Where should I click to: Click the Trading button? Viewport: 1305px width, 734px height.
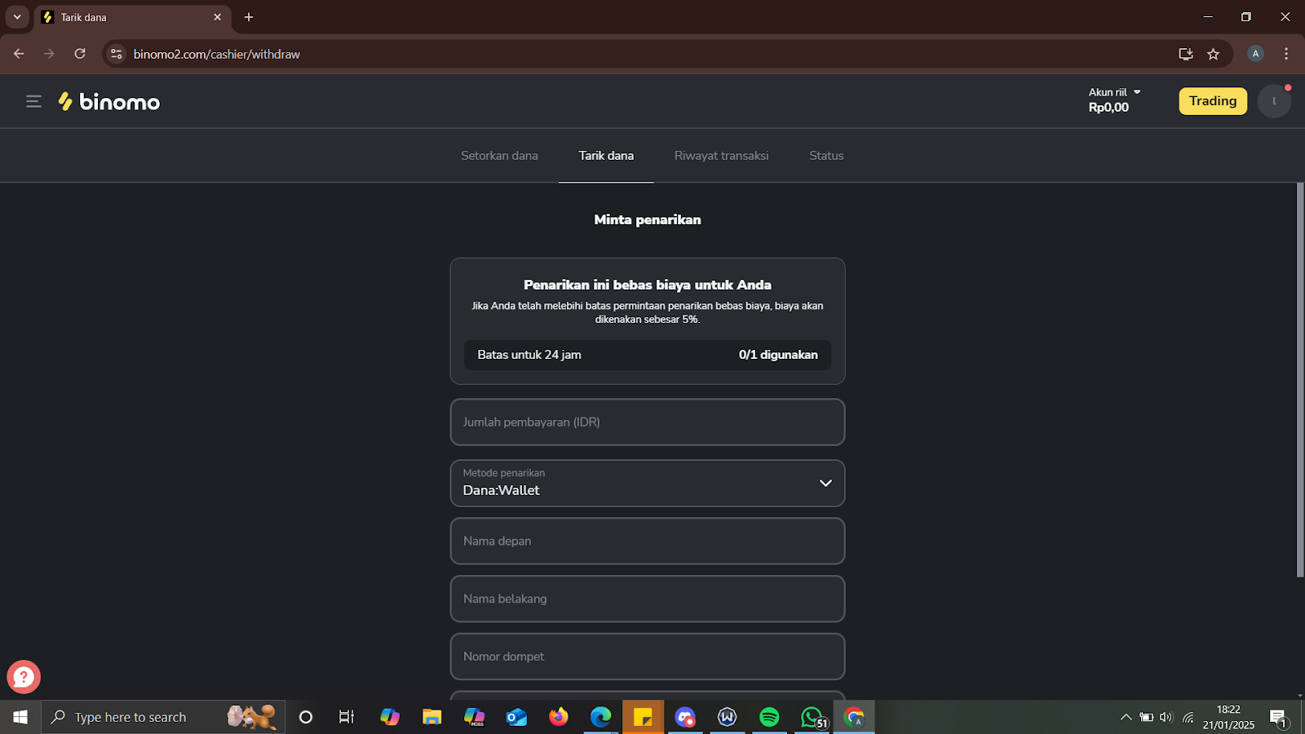1212,101
